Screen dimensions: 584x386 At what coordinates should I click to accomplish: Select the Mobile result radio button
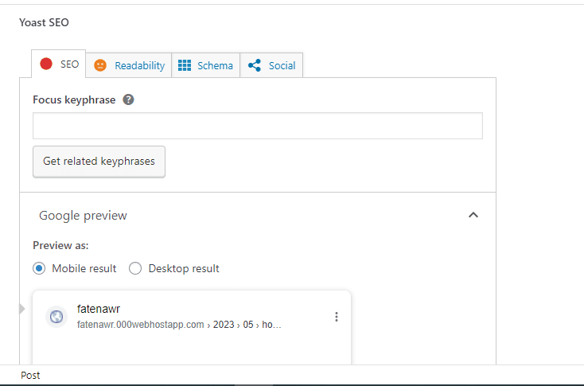39,268
